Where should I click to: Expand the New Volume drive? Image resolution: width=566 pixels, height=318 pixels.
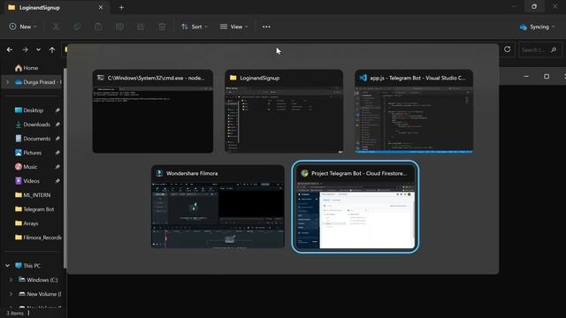click(x=11, y=294)
